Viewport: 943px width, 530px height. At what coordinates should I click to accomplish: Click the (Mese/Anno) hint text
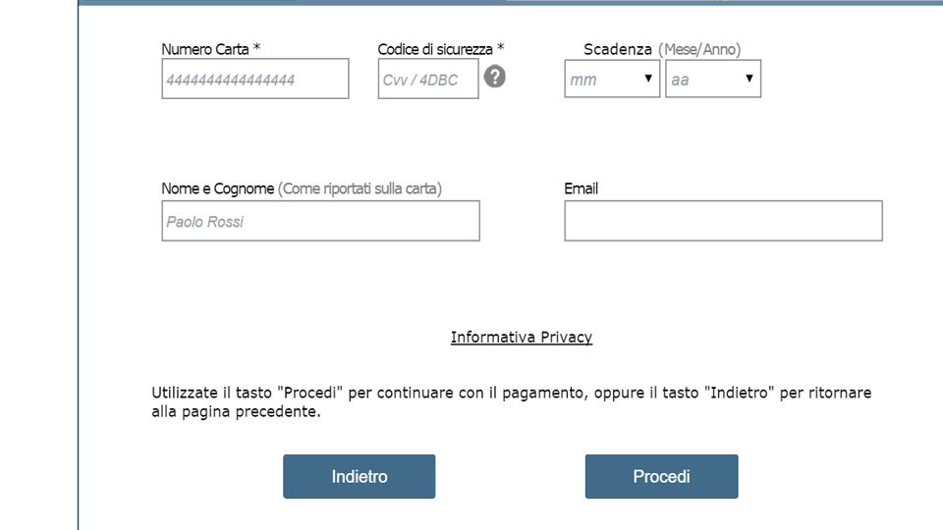coord(699,49)
